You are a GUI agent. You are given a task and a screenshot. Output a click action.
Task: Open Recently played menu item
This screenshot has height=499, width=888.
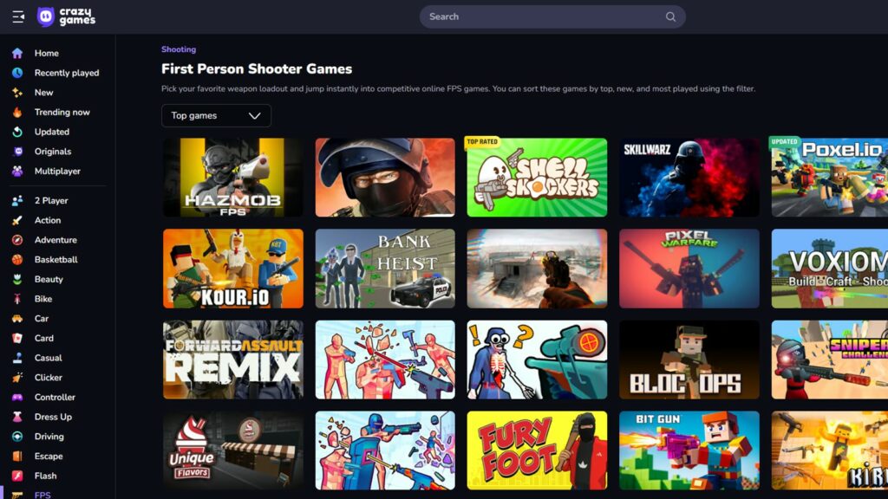pyautogui.click(x=67, y=73)
